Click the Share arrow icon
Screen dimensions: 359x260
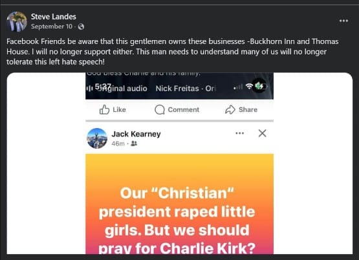[x=230, y=110]
